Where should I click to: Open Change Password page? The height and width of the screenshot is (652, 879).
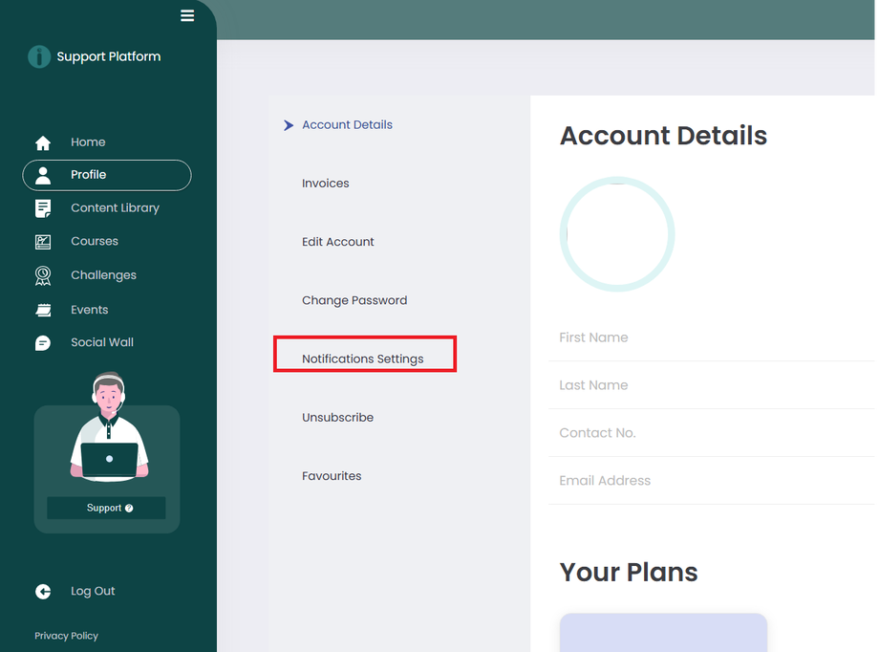[x=354, y=300]
